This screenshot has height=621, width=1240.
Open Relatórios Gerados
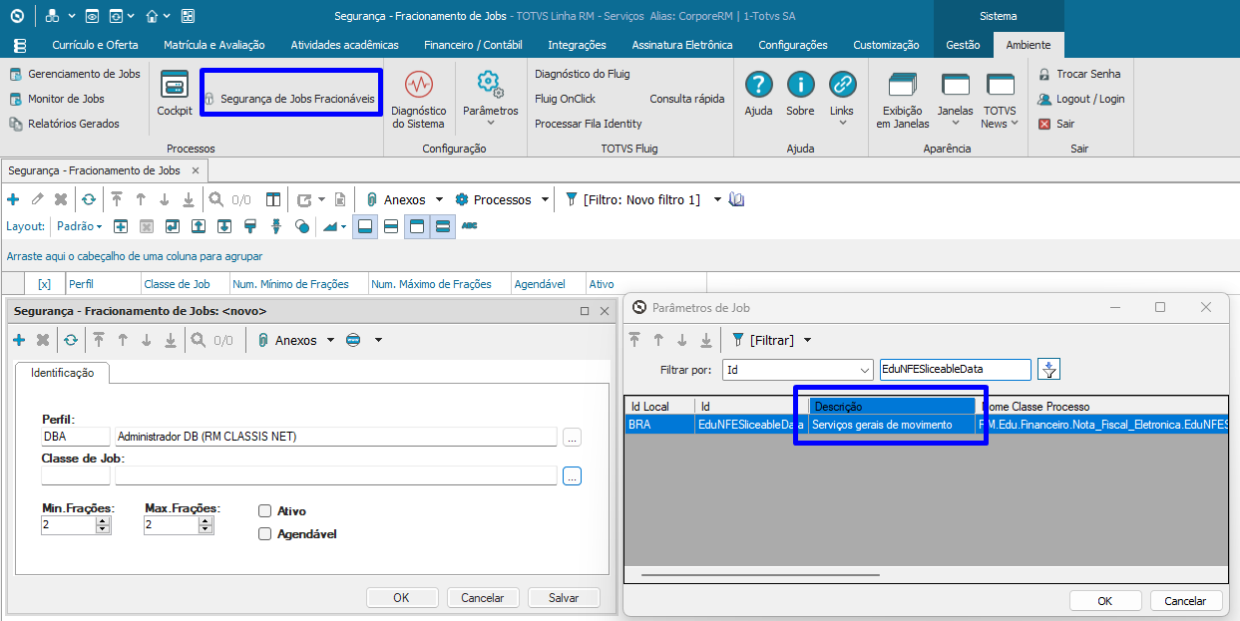65,124
